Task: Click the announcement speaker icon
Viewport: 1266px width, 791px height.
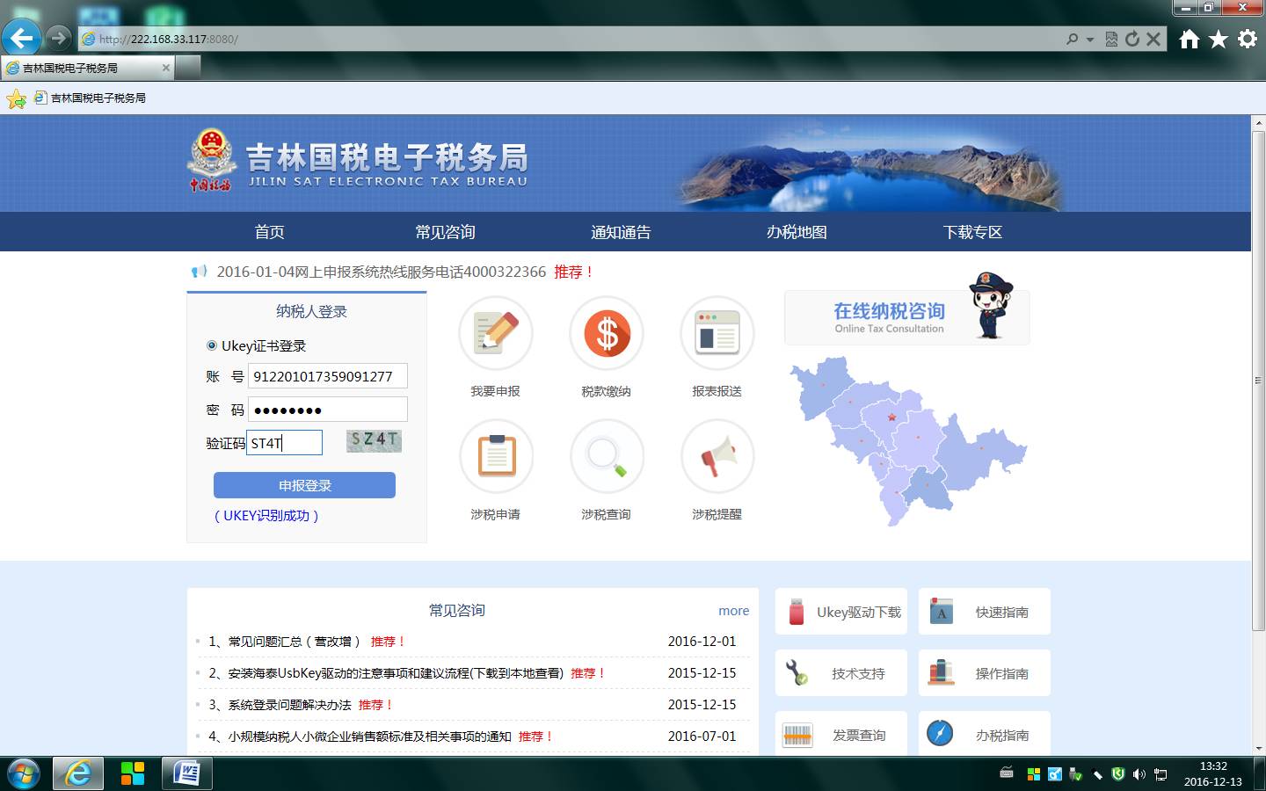Action: (200, 272)
